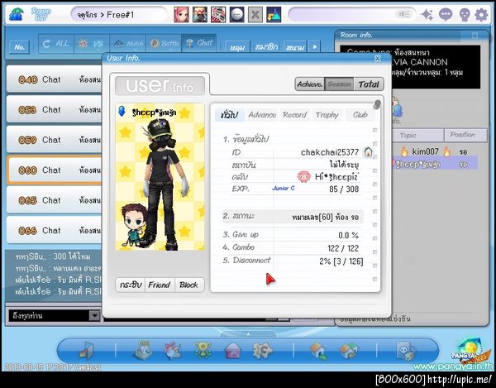
Task: Click the golf ball icon in top bar
Action: point(236,15)
